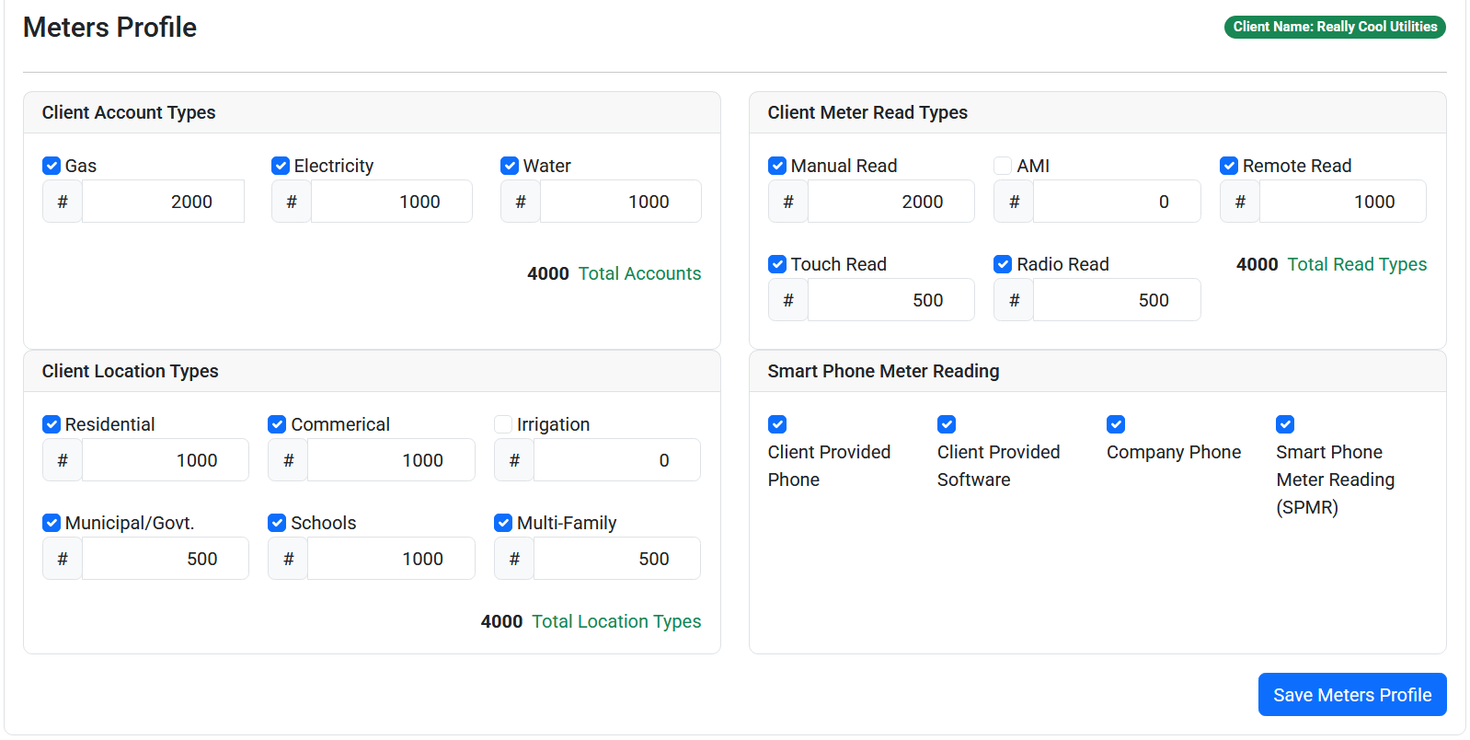Screen dimensions: 1470x740
Task: Uncheck Smart Phone Meter Reading (SPMR)
Action: 1285,424
